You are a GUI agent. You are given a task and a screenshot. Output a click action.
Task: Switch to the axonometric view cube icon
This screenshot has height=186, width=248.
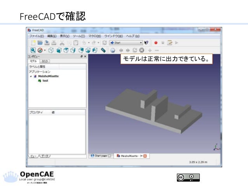pos(51,50)
